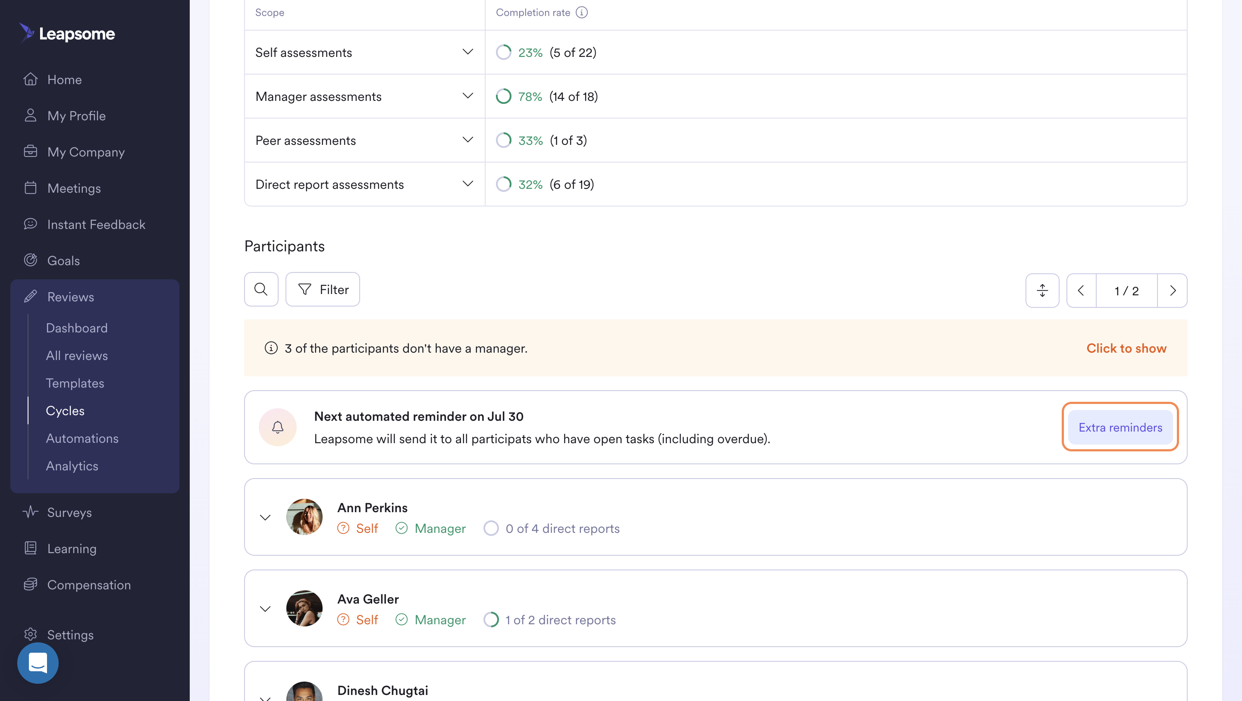Click '0 of 4 direct reports' text
The width and height of the screenshot is (1242, 701).
point(562,529)
